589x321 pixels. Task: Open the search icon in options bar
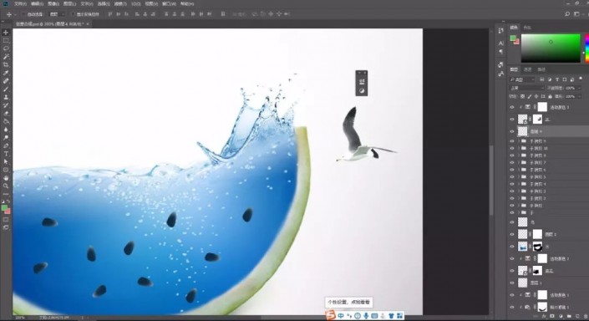click(567, 14)
